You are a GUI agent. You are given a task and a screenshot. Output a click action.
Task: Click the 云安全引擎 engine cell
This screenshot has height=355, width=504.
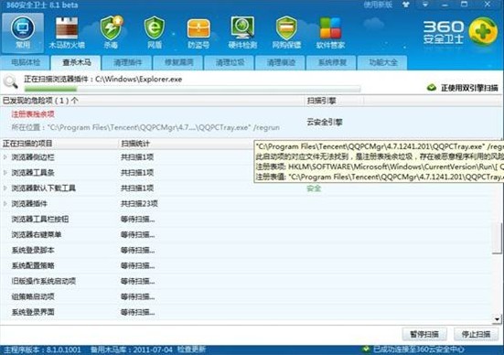click(325, 122)
